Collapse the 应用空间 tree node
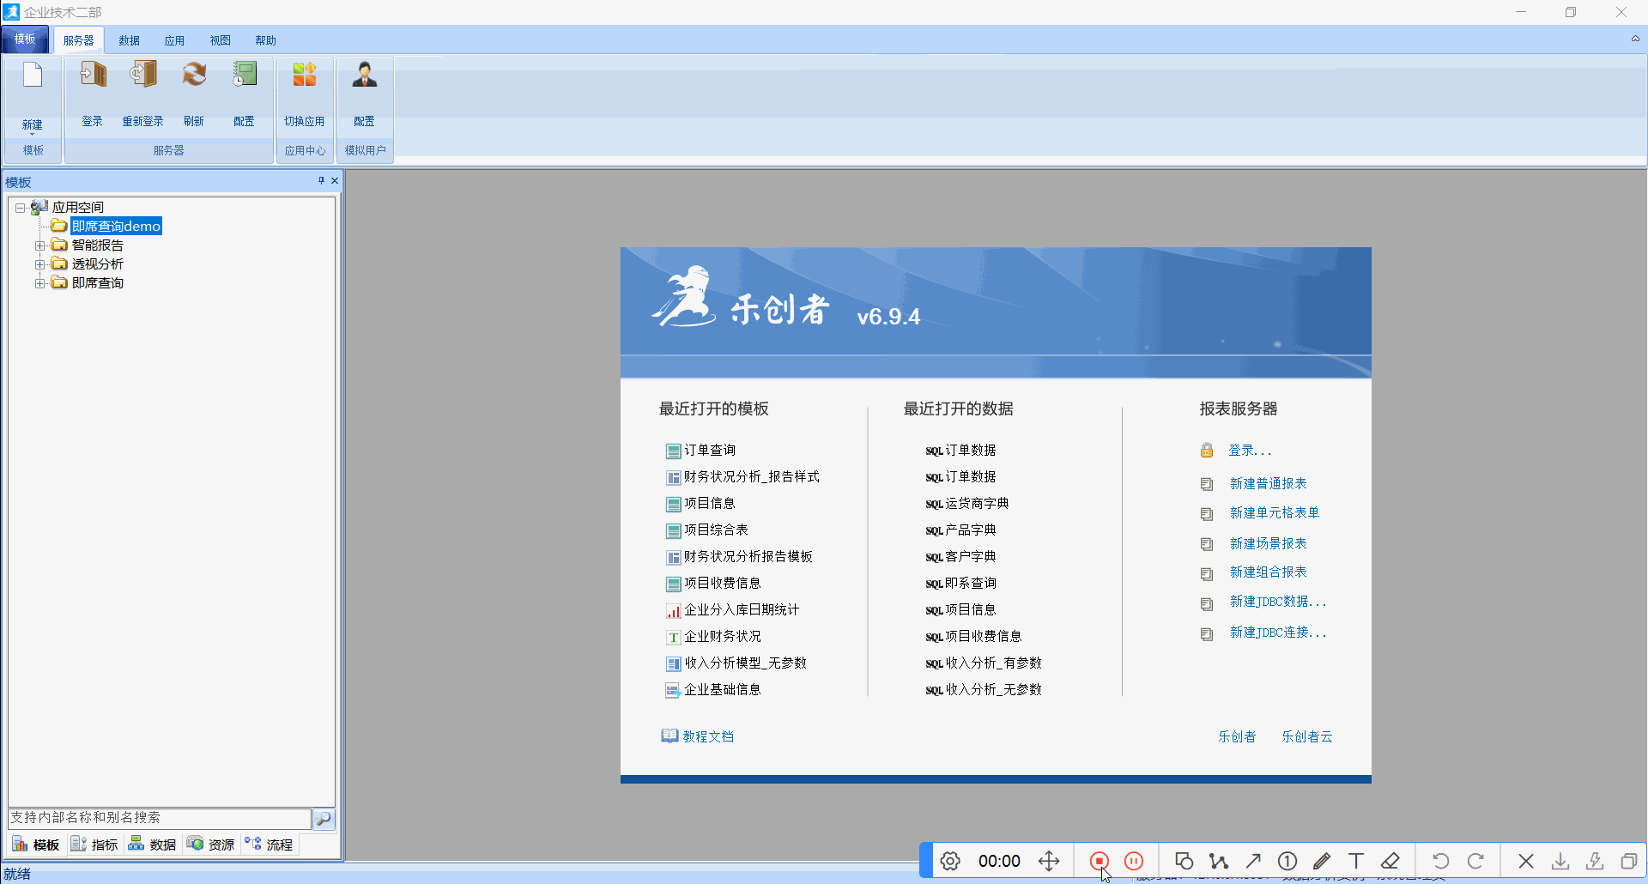This screenshot has width=1648, height=884. (21, 208)
